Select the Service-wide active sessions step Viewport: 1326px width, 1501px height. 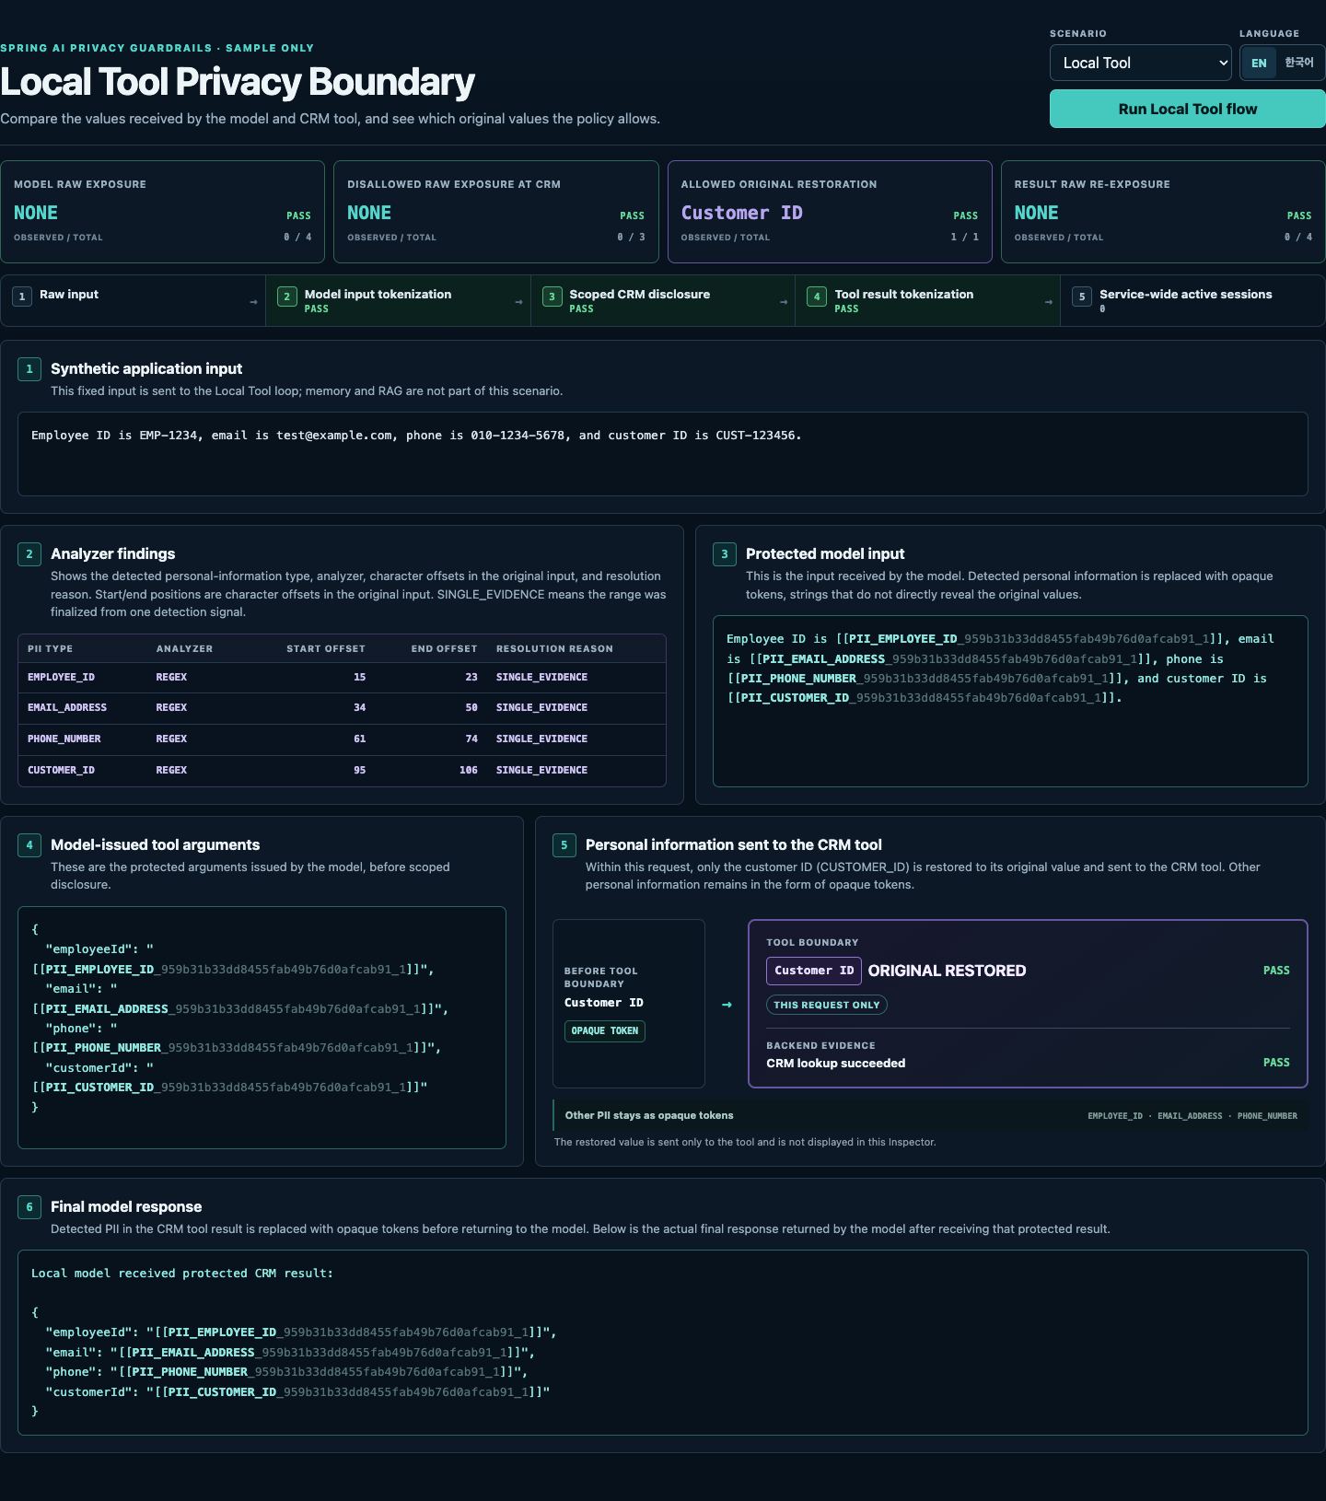point(1192,301)
